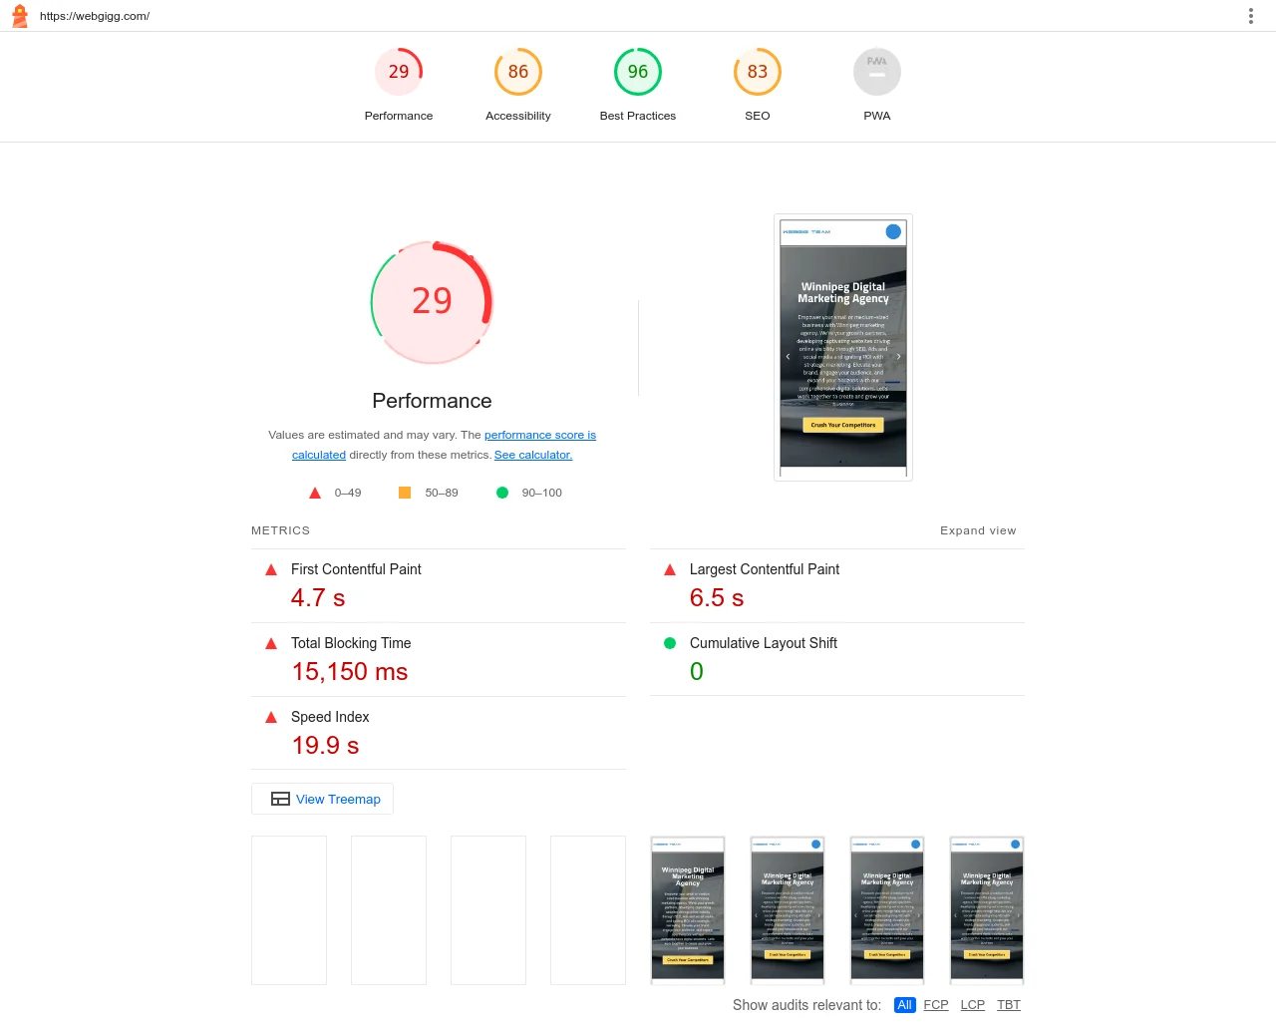Open the performance score is calculated link
Screen dimensions: 1276x1027
tap(539, 435)
